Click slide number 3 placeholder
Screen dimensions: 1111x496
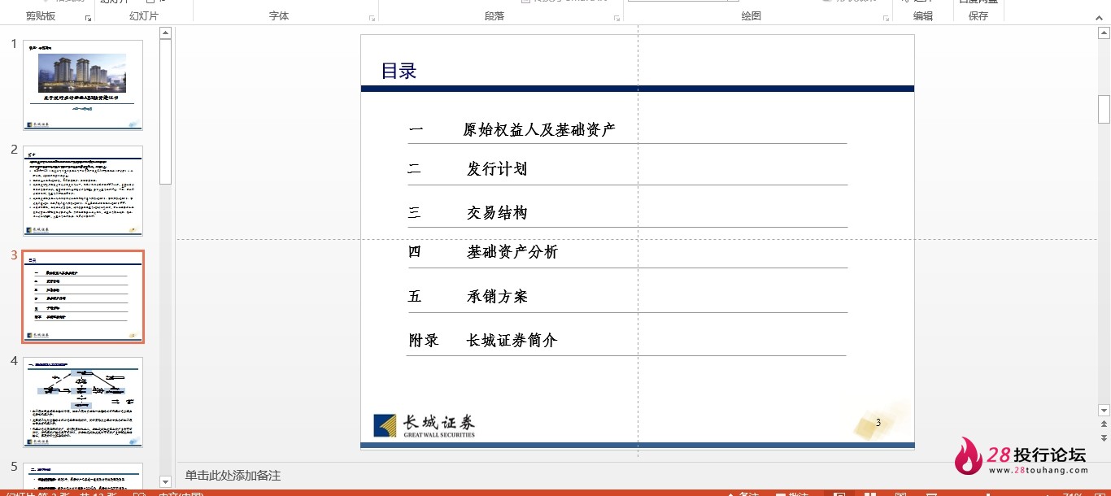coord(878,422)
